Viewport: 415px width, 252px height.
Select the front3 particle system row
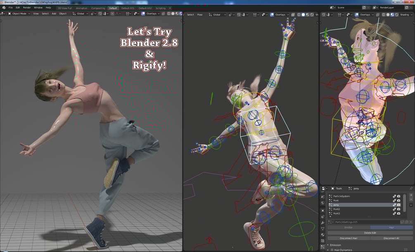[x=365, y=213]
